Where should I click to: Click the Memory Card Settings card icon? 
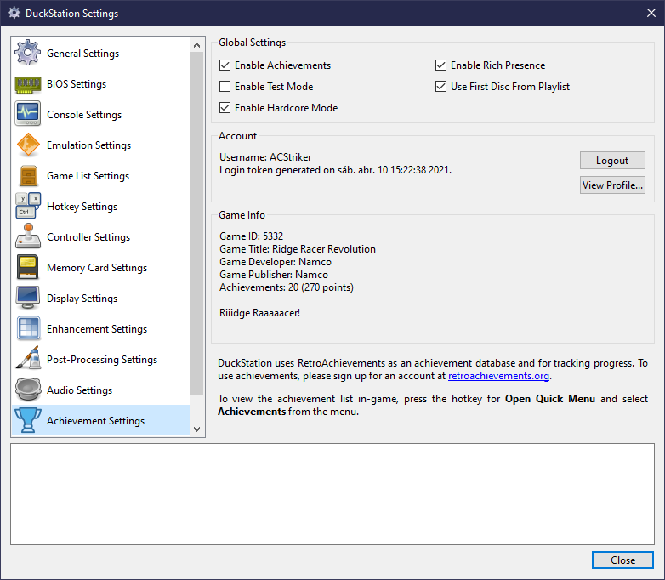[27, 267]
